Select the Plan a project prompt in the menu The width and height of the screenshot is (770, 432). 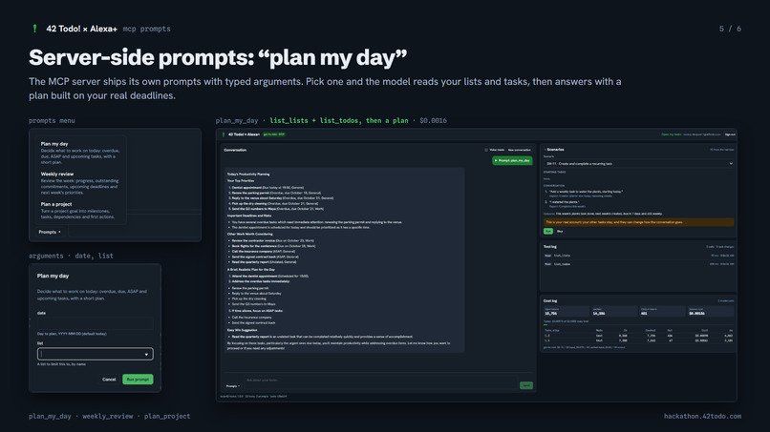[x=80, y=211]
